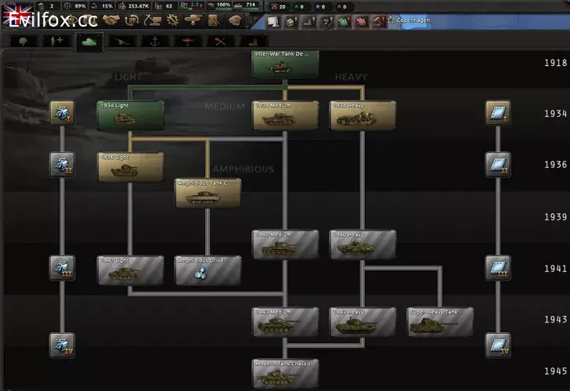Select the 1943 Heavy tank technology
The height and width of the screenshot is (391, 570).
coord(362,321)
